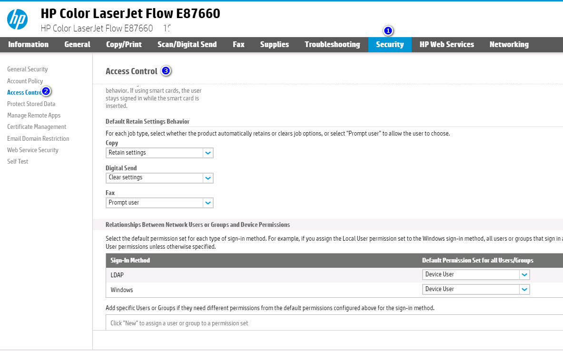Click the users and groups list box
The height and width of the screenshot is (351, 563).
pyautogui.click(x=333, y=323)
